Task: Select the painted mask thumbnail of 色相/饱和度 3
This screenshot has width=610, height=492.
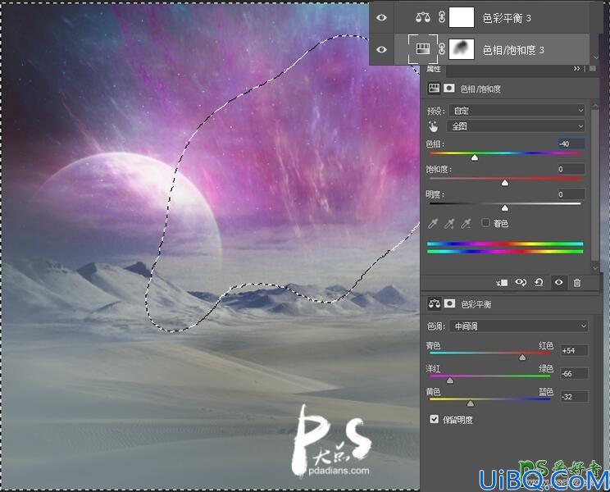Action: (x=462, y=49)
